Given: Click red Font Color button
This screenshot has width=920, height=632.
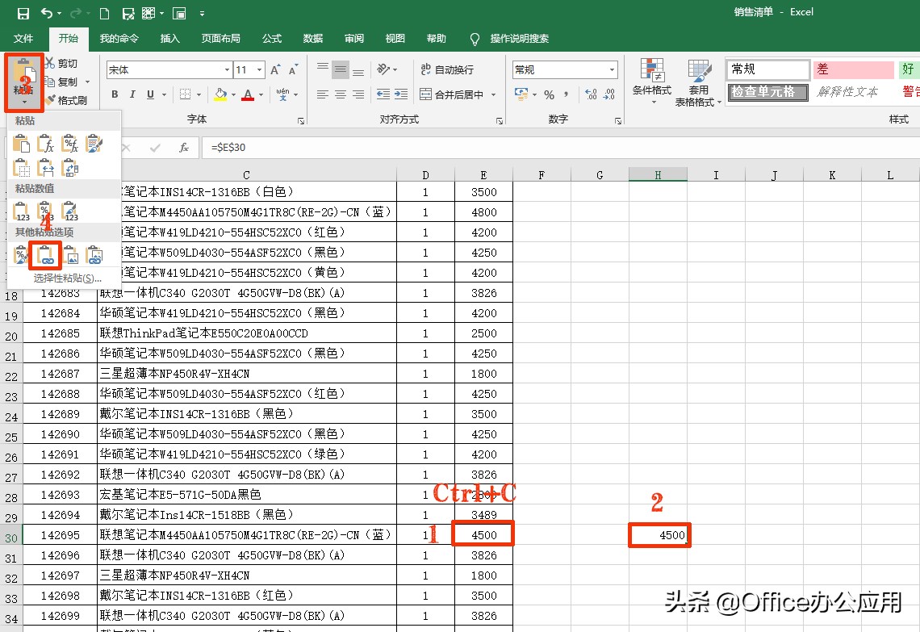Looking at the screenshot, I should click(x=248, y=94).
